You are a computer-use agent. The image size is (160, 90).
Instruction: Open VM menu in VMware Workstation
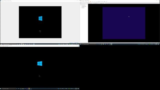pos(85,2)
